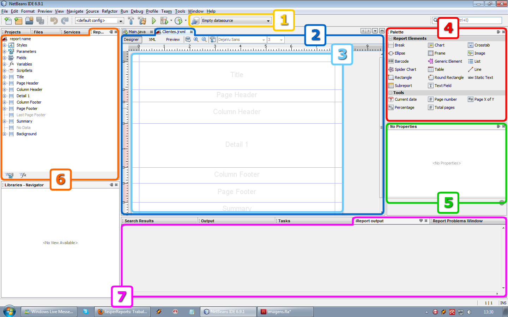Image resolution: width=508 pixels, height=317 pixels.
Task: Toggle the Designer view button
Action: tap(131, 40)
